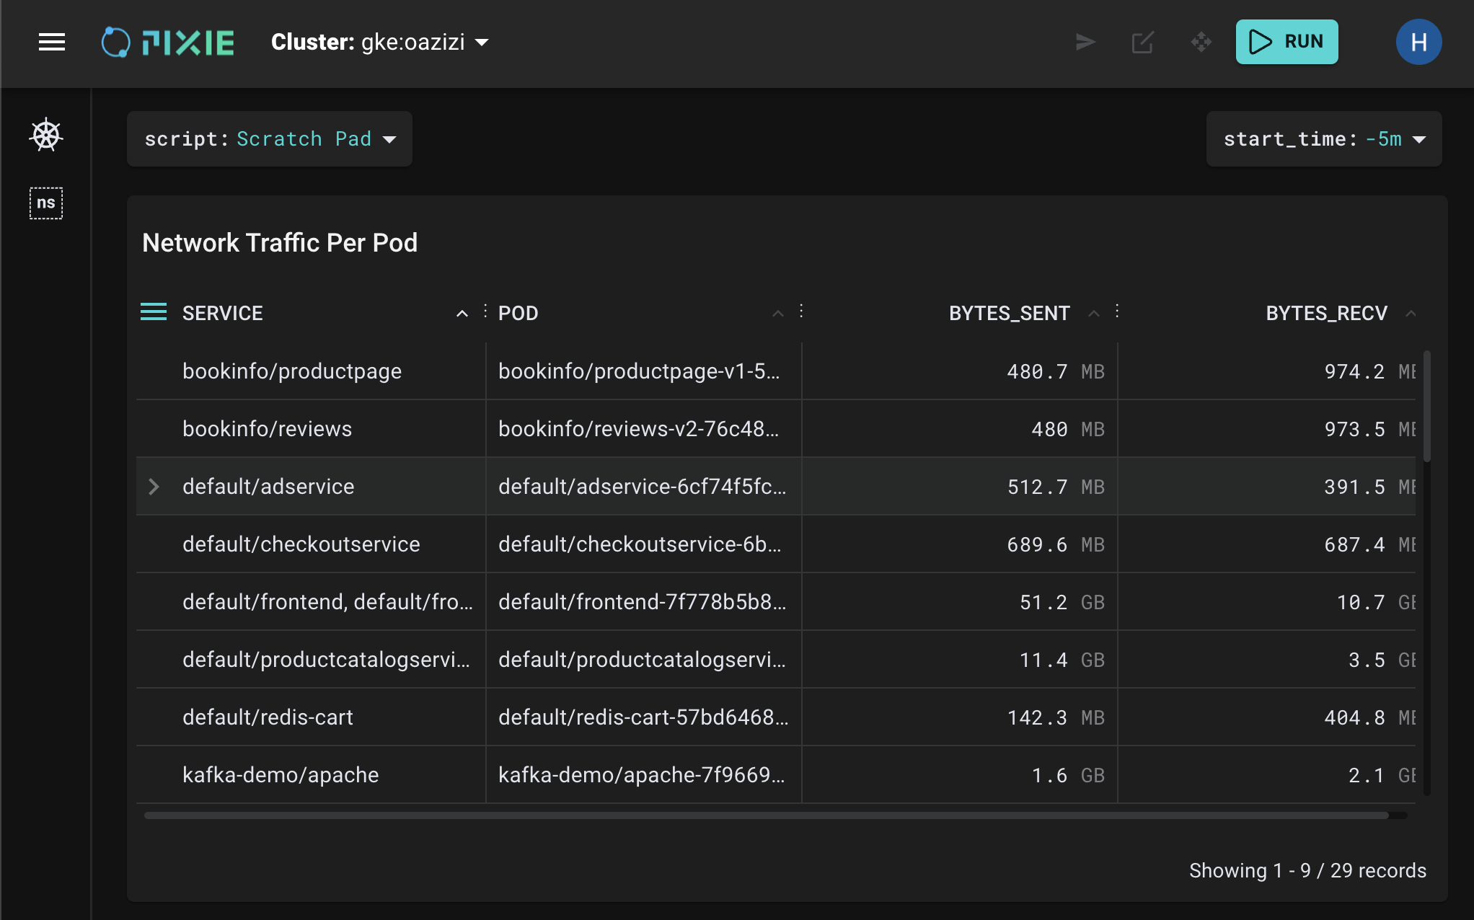Open the script Scratch Pad dropdown
This screenshot has height=920, width=1474.
pyautogui.click(x=270, y=138)
